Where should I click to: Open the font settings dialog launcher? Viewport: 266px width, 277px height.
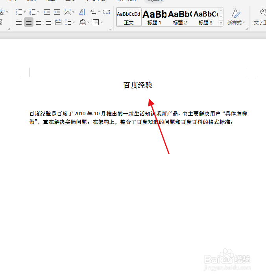(9, 29)
